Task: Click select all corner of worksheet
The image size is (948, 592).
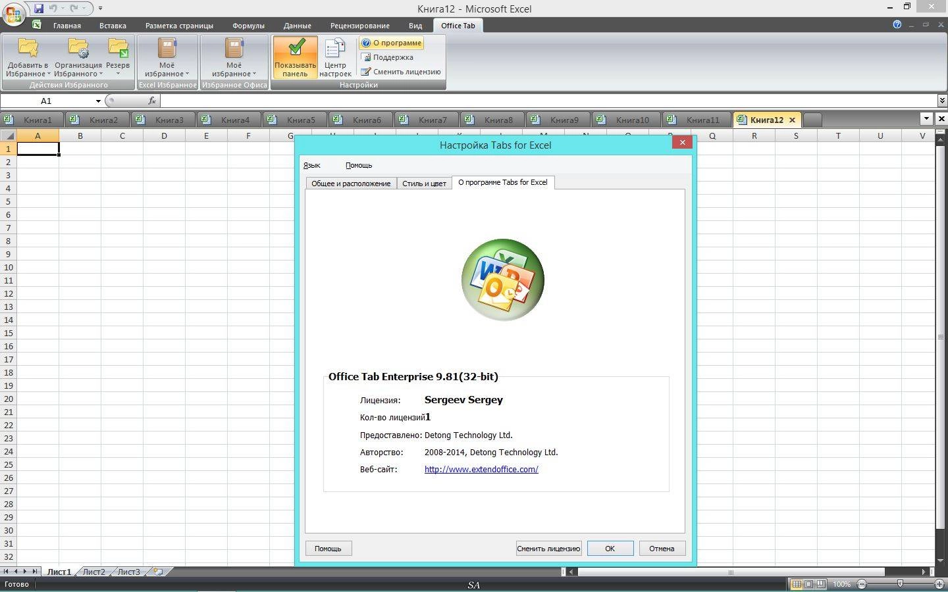Action: click(8, 136)
